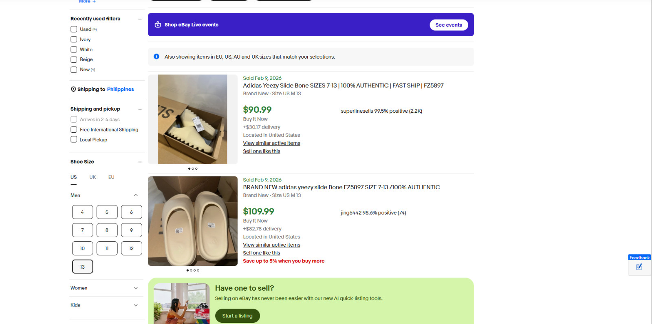Click the See events button
652x324 pixels.
coord(449,25)
